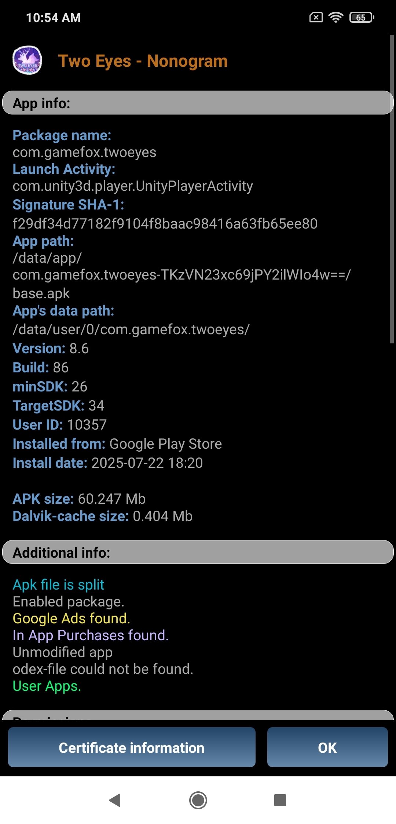
Task: Tap the SIM error status icon
Action: pos(316,17)
